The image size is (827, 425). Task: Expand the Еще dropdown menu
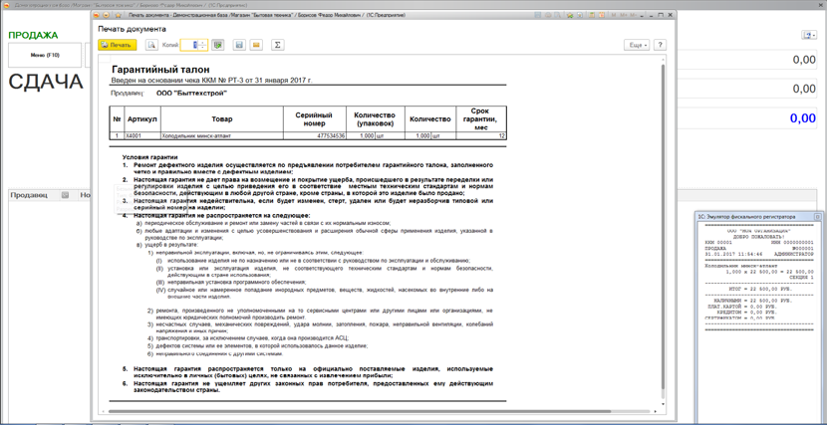point(637,45)
